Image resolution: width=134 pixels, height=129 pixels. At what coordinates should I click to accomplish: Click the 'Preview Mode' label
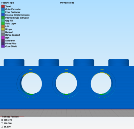point(67,3)
